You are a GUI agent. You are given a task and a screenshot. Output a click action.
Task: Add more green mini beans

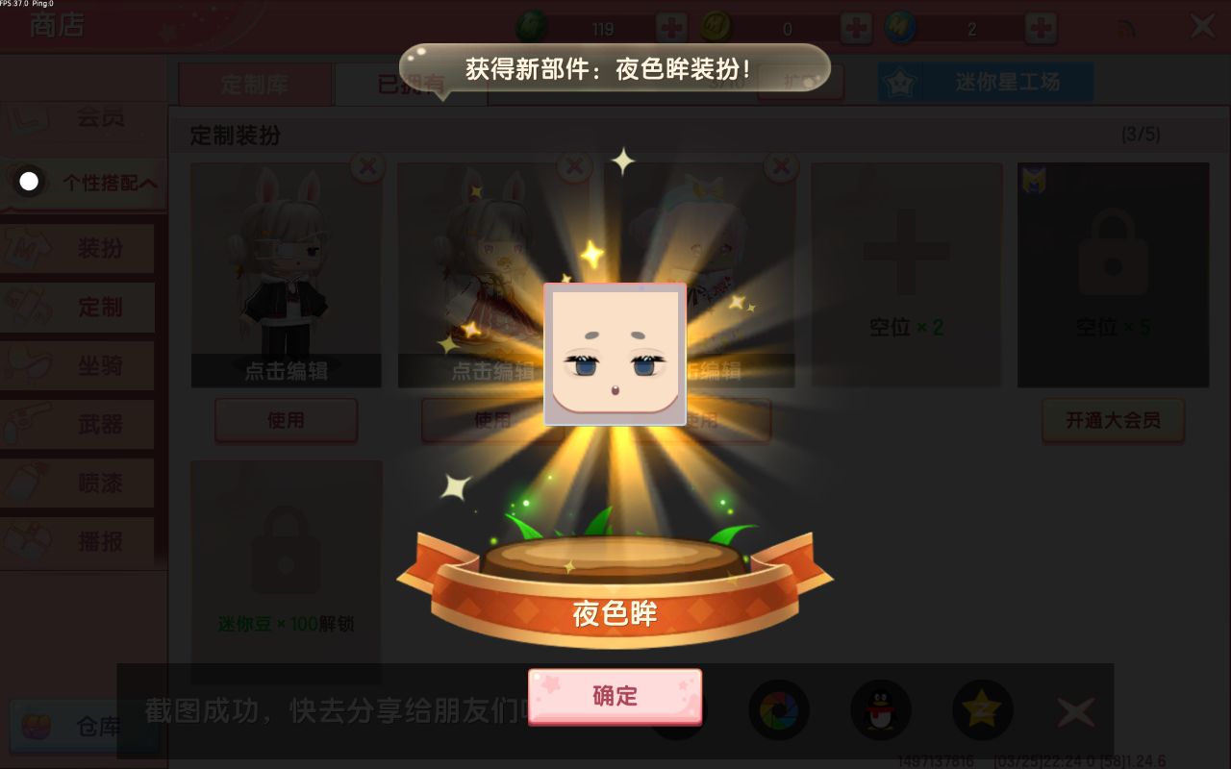pos(671,28)
